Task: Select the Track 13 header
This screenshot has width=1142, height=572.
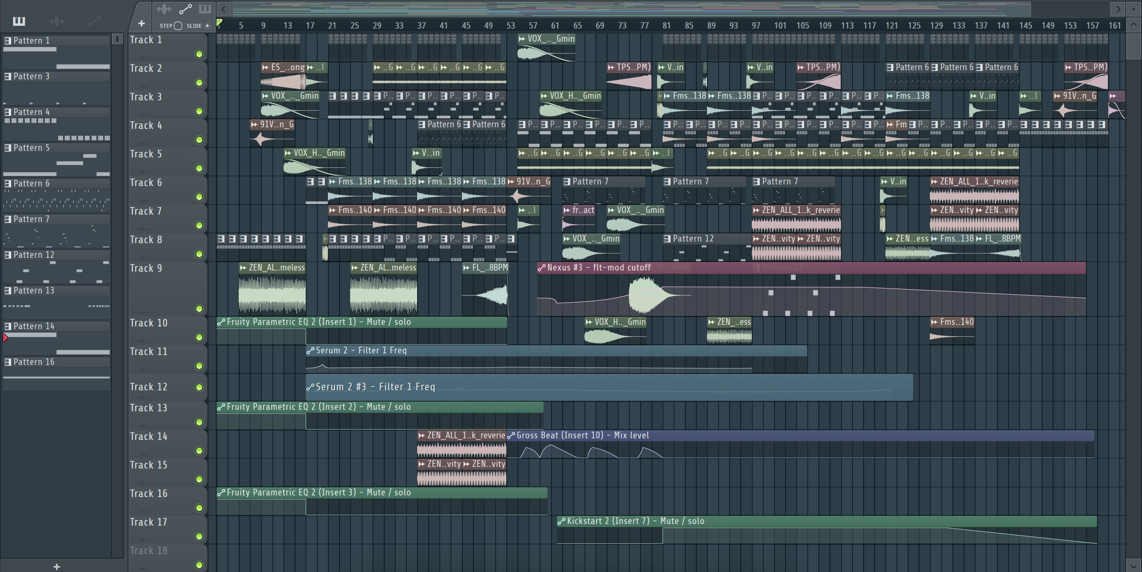Action: [x=168, y=415]
